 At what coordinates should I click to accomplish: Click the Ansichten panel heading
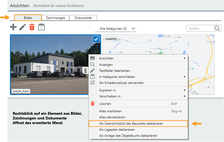coord(20,6)
